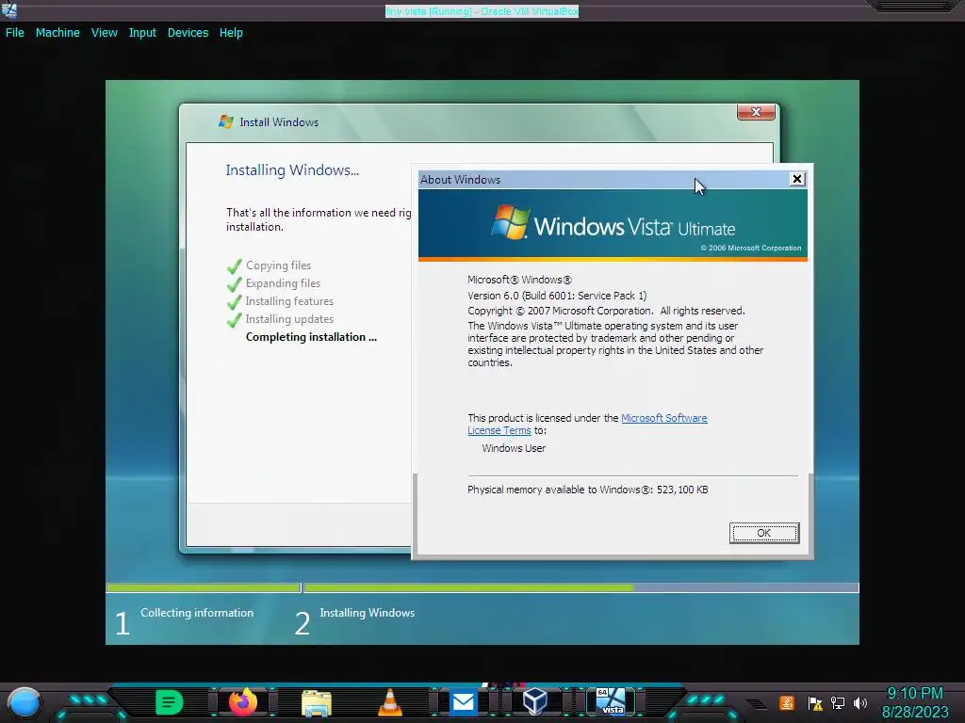Click the tiny vista VirtualBox title text
The width and height of the screenshot is (965, 723).
482,11
